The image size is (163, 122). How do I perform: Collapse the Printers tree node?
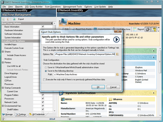(3, 63)
